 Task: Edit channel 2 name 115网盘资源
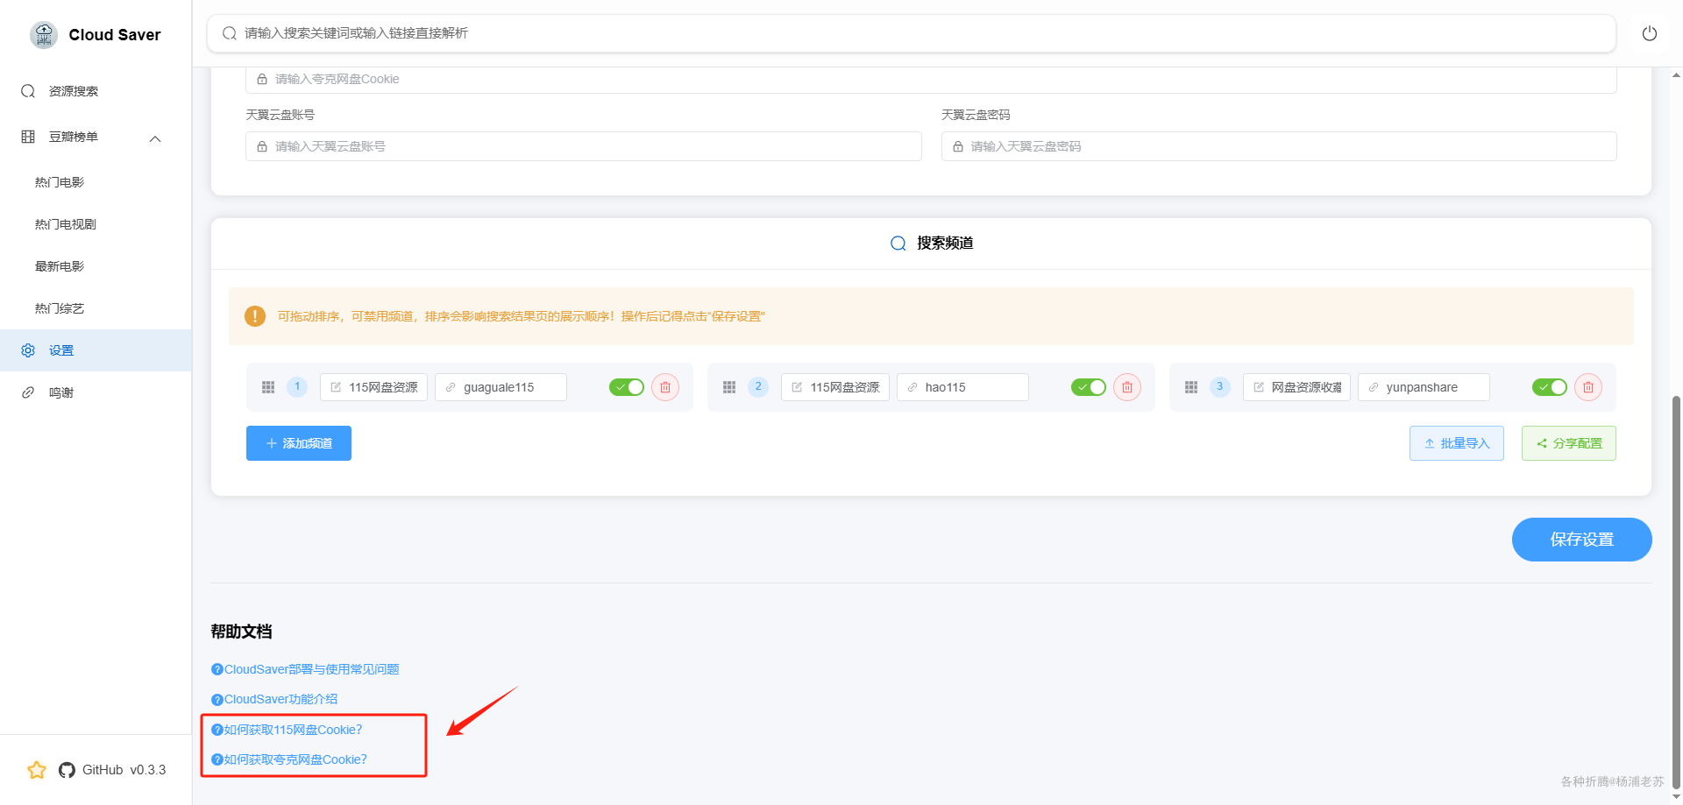(x=835, y=387)
